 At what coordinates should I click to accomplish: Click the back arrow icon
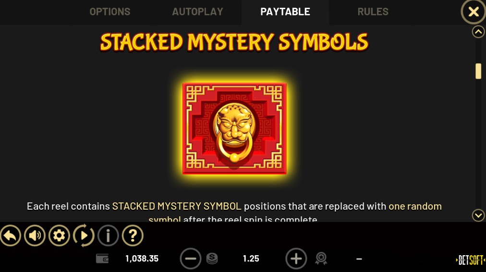coord(10,236)
